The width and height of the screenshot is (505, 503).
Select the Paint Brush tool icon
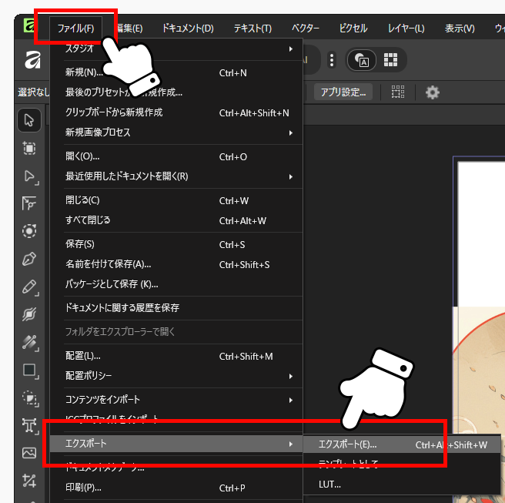pos(30,343)
